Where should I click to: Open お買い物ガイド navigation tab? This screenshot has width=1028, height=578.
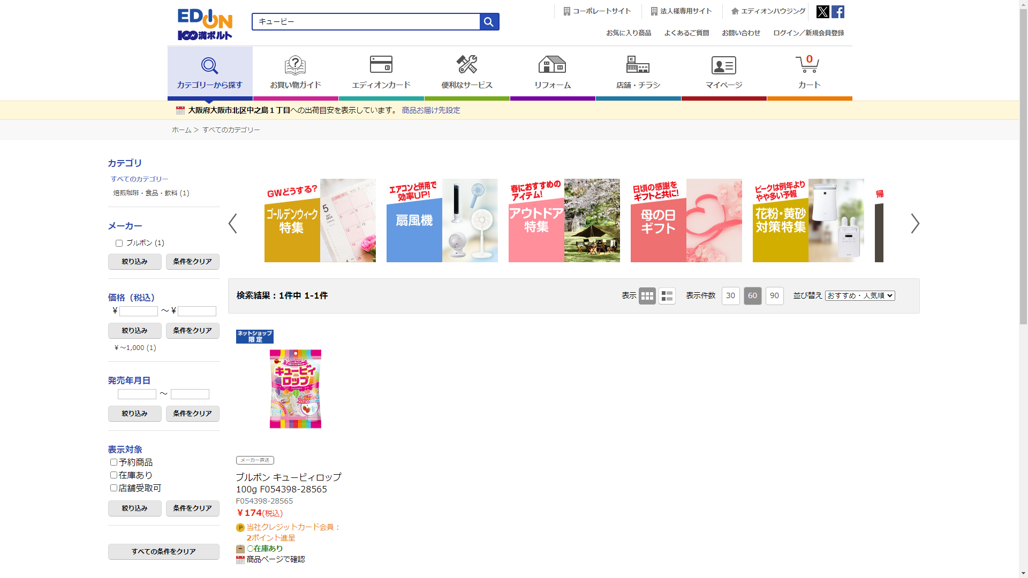coord(295,72)
